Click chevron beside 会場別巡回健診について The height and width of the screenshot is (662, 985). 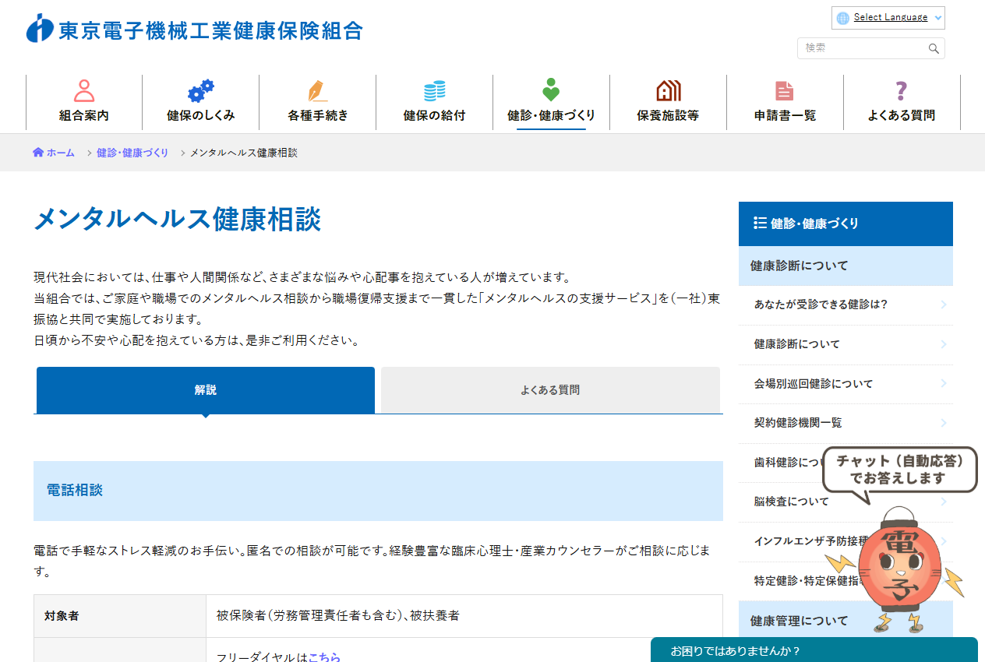point(943,384)
